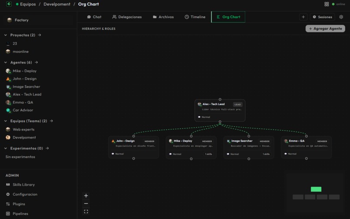350x219 pixels.
Task: Open the Sesiones button
Action: tap(322, 17)
